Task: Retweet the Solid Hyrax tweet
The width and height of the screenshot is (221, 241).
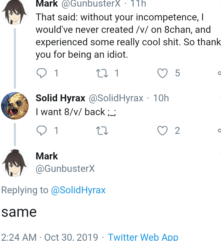Action: (x=102, y=130)
